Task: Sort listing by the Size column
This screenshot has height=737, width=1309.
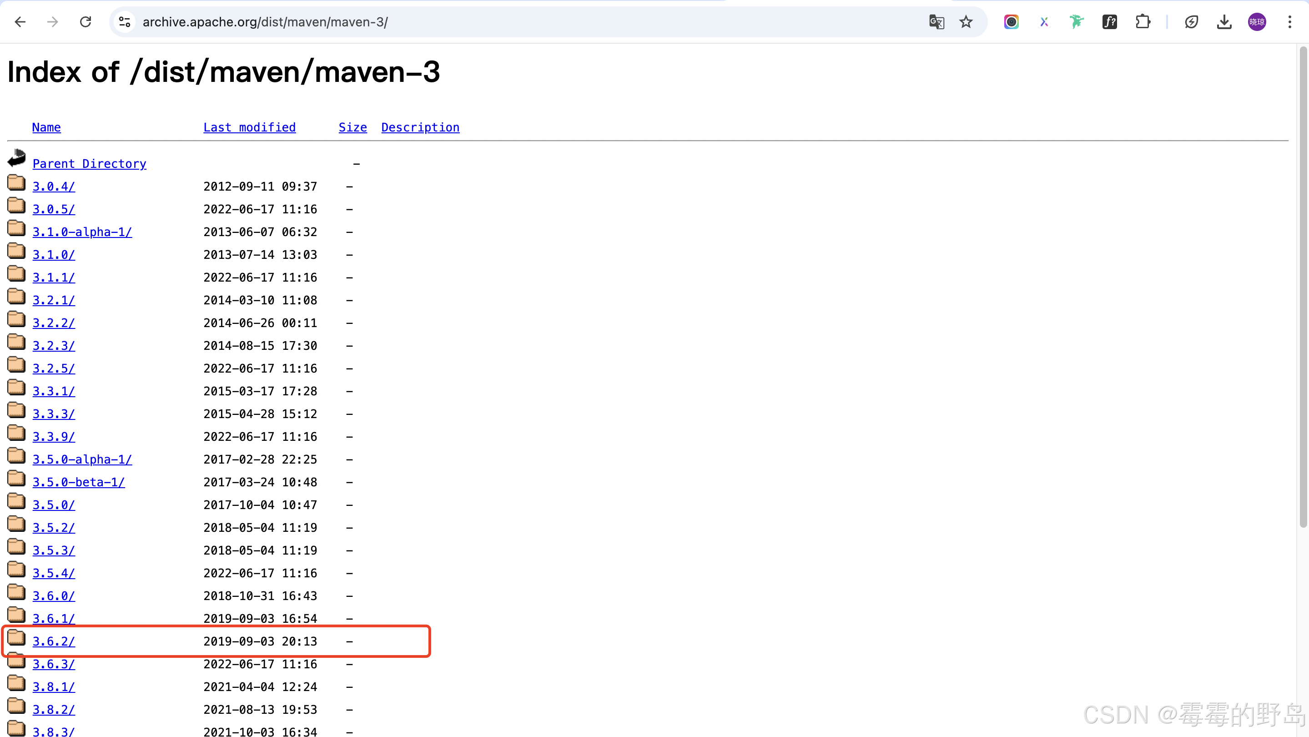Action: 352,127
